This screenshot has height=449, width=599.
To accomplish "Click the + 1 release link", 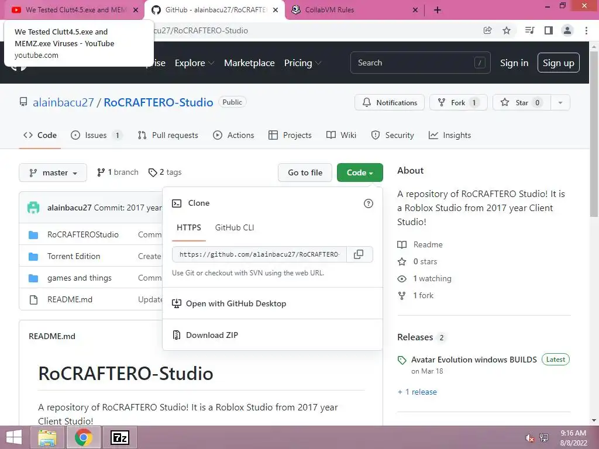I will [417, 392].
